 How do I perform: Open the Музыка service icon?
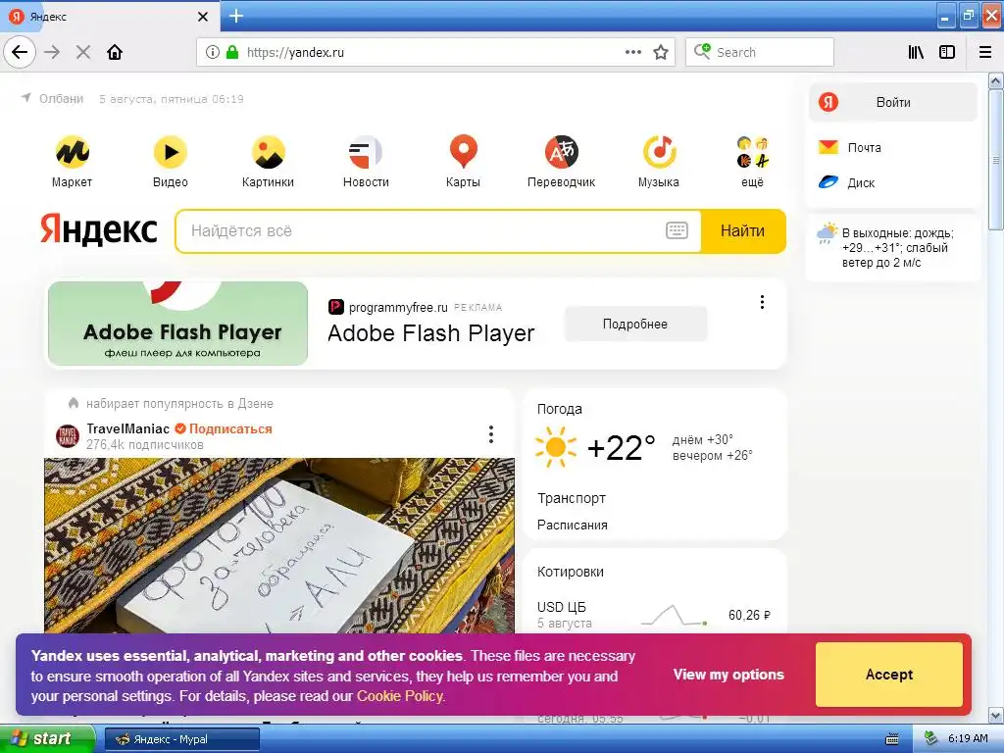[659, 162]
